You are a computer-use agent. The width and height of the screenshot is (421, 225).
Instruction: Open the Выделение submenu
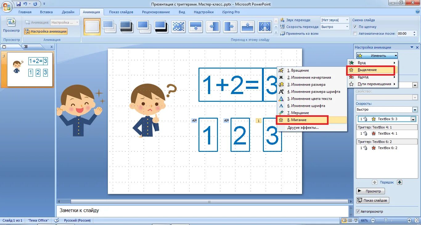[x=372, y=70]
